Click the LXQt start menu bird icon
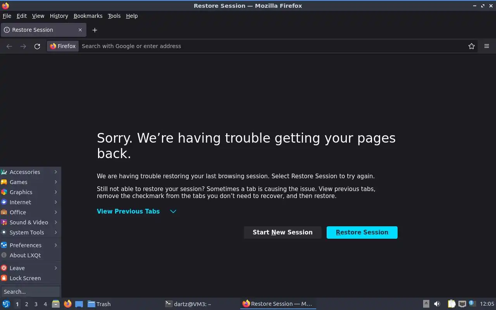 point(6,304)
